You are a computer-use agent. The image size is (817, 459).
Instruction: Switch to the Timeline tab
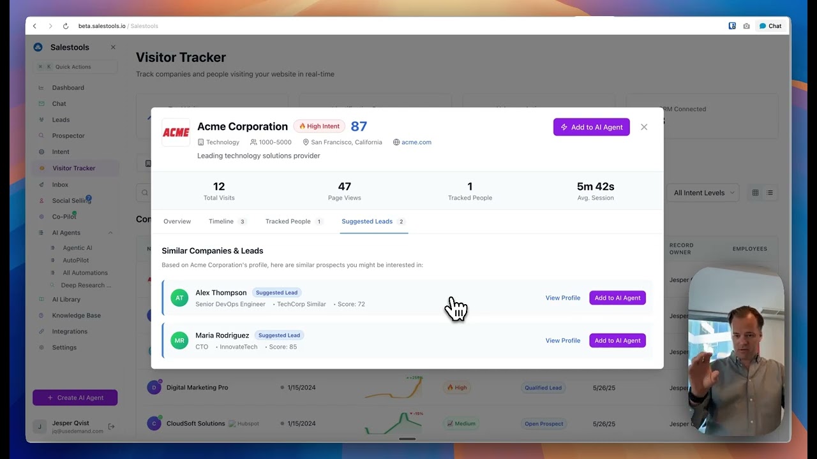[x=227, y=221]
